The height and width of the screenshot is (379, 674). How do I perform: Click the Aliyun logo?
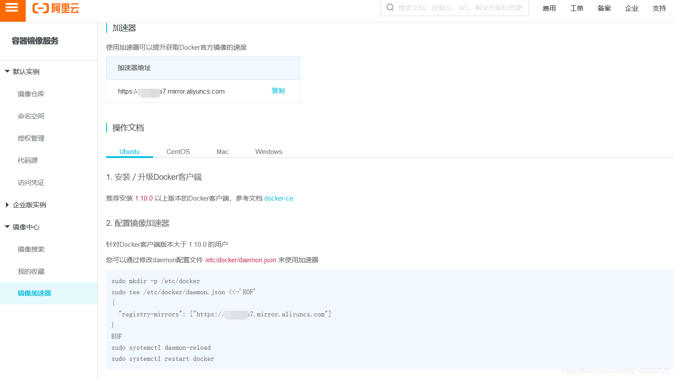pyautogui.click(x=56, y=8)
